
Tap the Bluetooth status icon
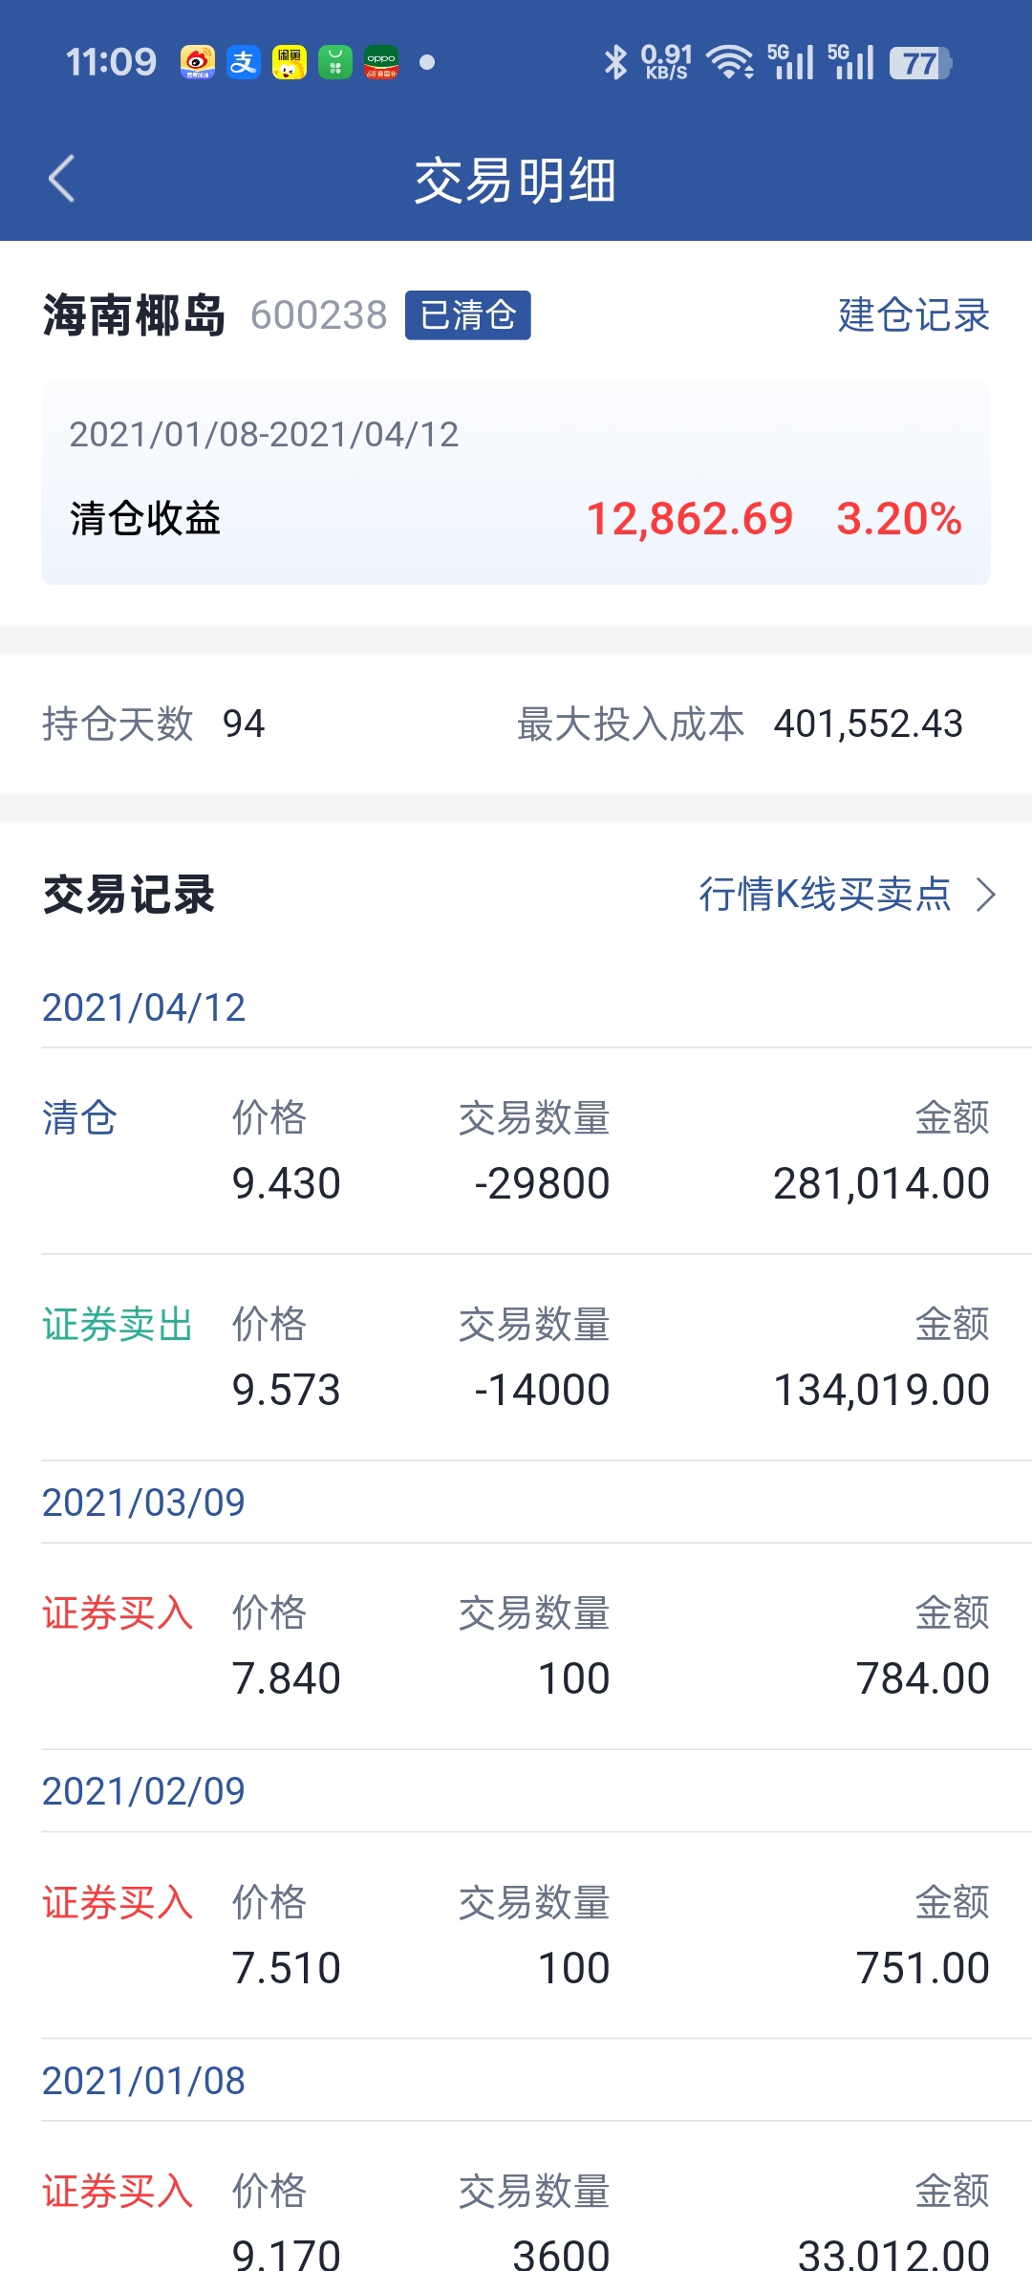(x=616, y=63)
